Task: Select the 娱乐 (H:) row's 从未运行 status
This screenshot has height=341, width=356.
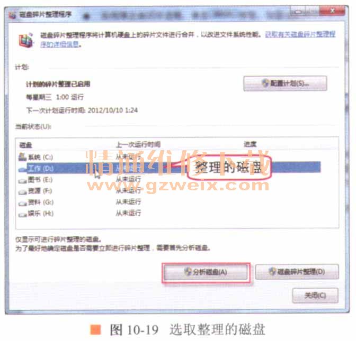Action: point(129,213)
